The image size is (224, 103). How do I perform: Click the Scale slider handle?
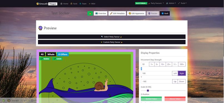(x=148, y=91)
